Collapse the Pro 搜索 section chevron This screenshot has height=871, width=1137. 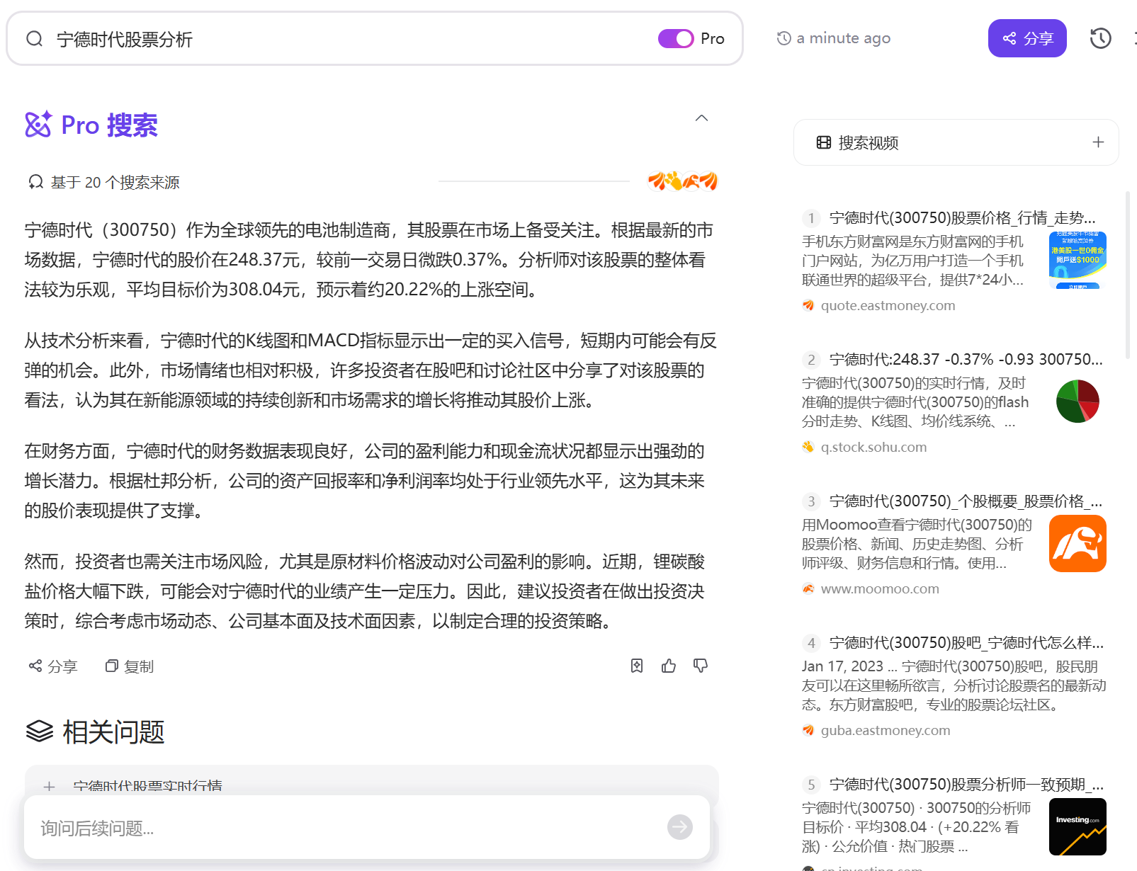pyautogui.click(x=701, y=118)
